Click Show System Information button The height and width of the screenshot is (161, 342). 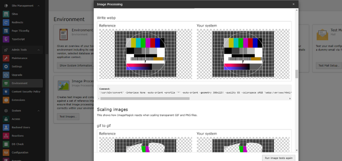[75, 65]
